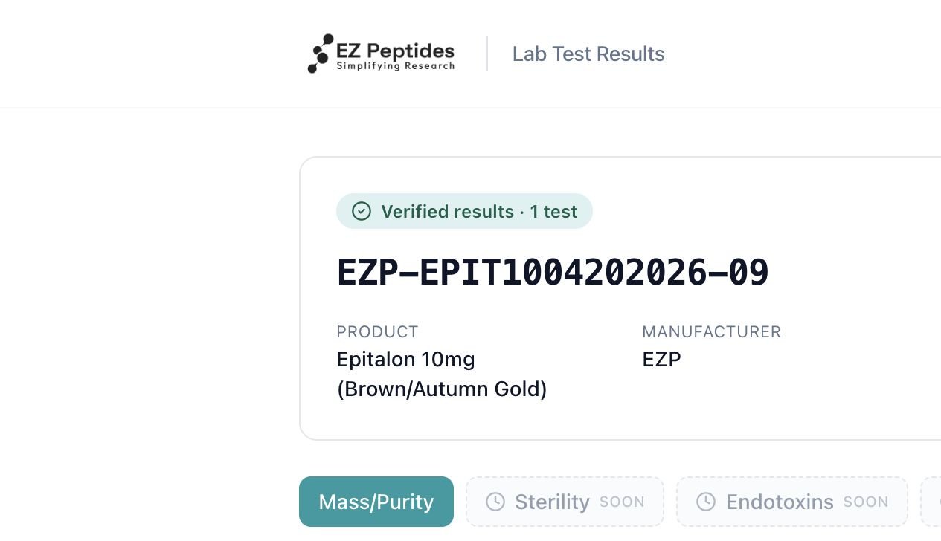Click the MANUFACTURER field label

[712, 331]
